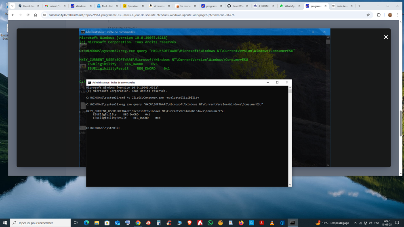Expand the Chrome tab search chevron
404x227 pixels.
click(x=11, y=6)
